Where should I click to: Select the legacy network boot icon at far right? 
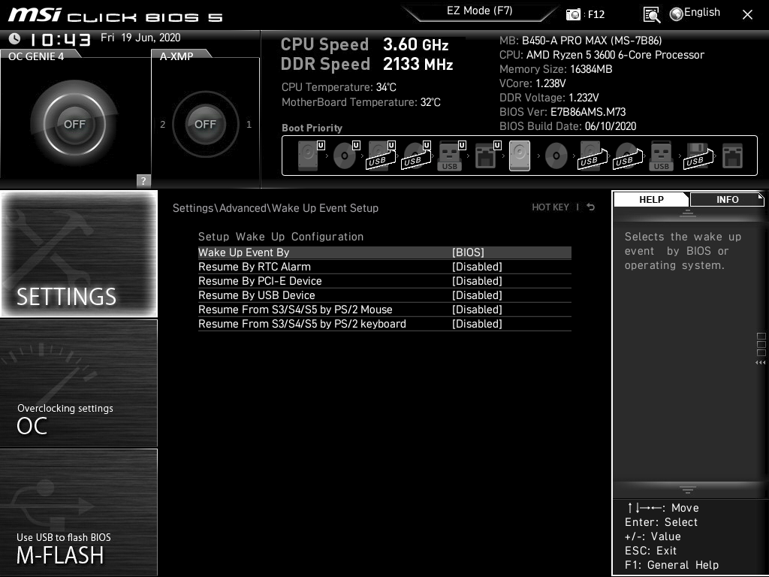(733, 156)
